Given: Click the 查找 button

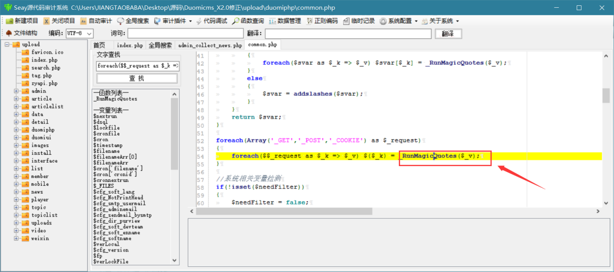Looking at the screenshot, I should (x=137, y=78).
